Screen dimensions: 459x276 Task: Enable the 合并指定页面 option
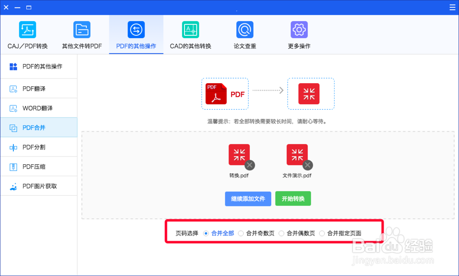pos(322,233)
